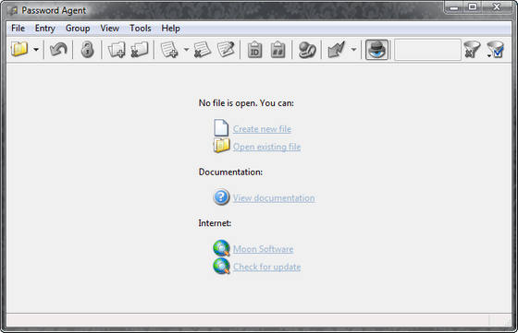Open the Tools menu
The width and height of the screenshot is (518, 333).
pos(140,29)
